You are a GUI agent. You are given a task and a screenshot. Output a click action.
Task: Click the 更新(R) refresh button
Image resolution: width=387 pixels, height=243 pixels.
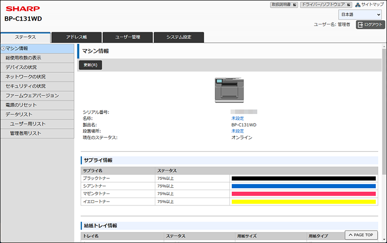[x=90, y=65]
